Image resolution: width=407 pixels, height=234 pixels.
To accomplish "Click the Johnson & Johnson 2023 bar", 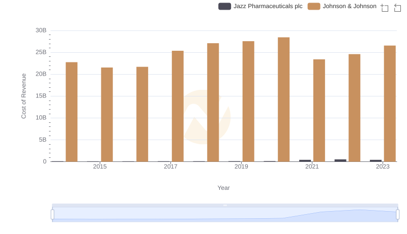I will click(390, 104).
